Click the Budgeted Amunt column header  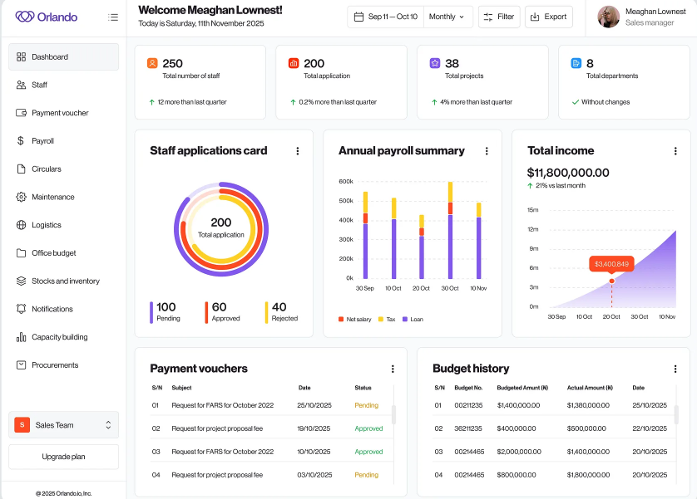click(522, 388)
